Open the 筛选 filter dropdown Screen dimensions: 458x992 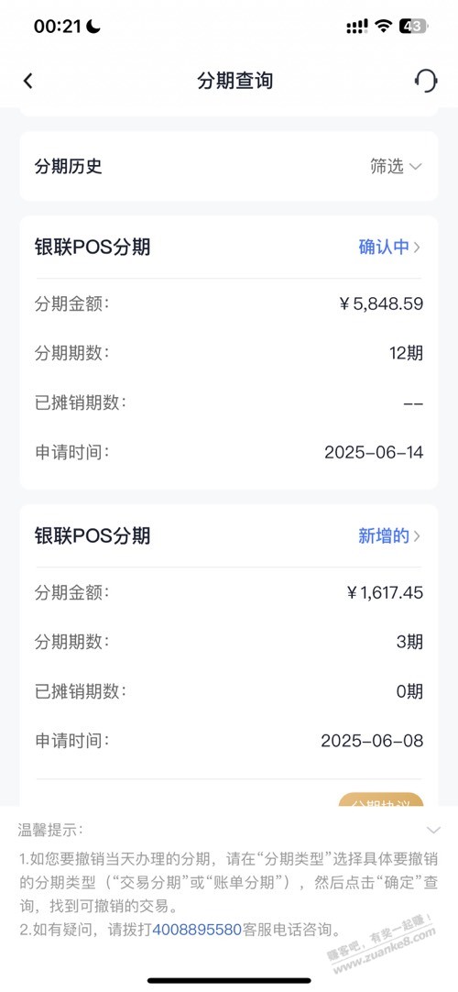[x=396, y=166]
